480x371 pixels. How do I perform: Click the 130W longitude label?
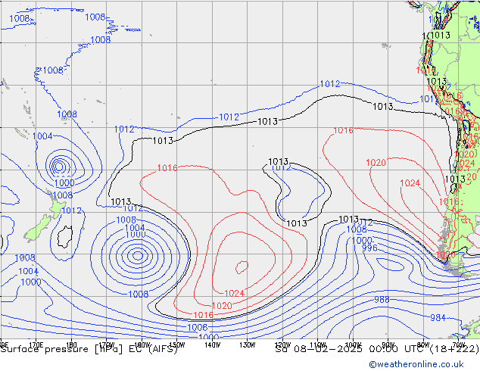(x=248, y=345)
